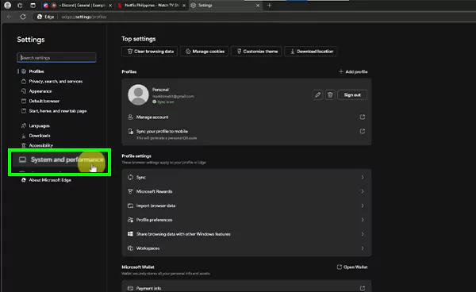Viewport: 476px width, 292px height.
Task: Delete profile with the trash icon
Action: point(330,95)
